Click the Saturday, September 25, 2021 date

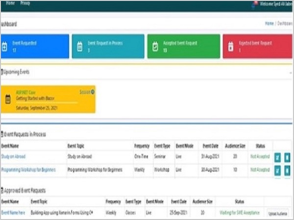point(37,108)
